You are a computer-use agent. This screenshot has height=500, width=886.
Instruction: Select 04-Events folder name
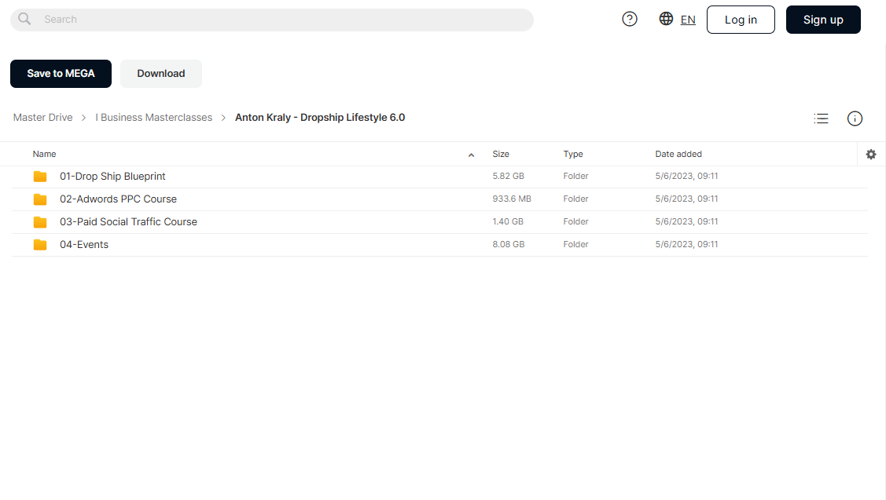point(84,244)
